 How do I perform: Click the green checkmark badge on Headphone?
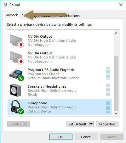pyautogui.click(x=21, y=111)
